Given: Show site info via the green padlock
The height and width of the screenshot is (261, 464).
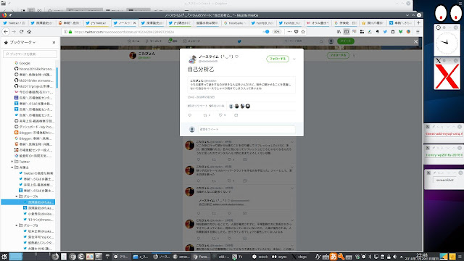Looking at the screenshot, I should (x=70, y=32).
